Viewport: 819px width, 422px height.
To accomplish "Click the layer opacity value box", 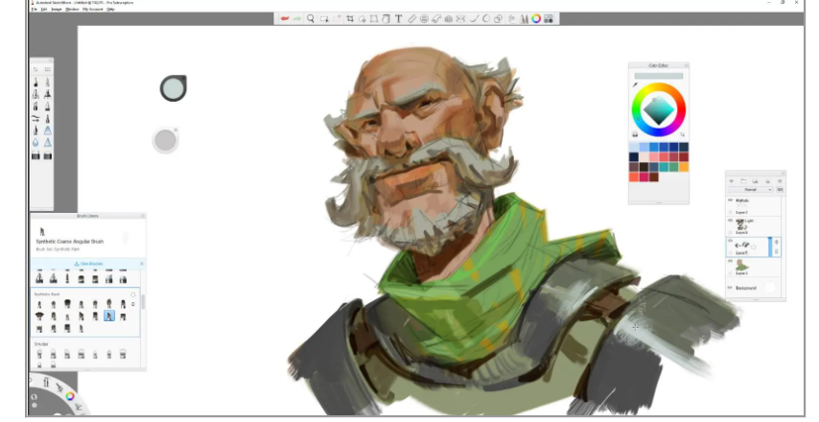I will tap(780, 190).
